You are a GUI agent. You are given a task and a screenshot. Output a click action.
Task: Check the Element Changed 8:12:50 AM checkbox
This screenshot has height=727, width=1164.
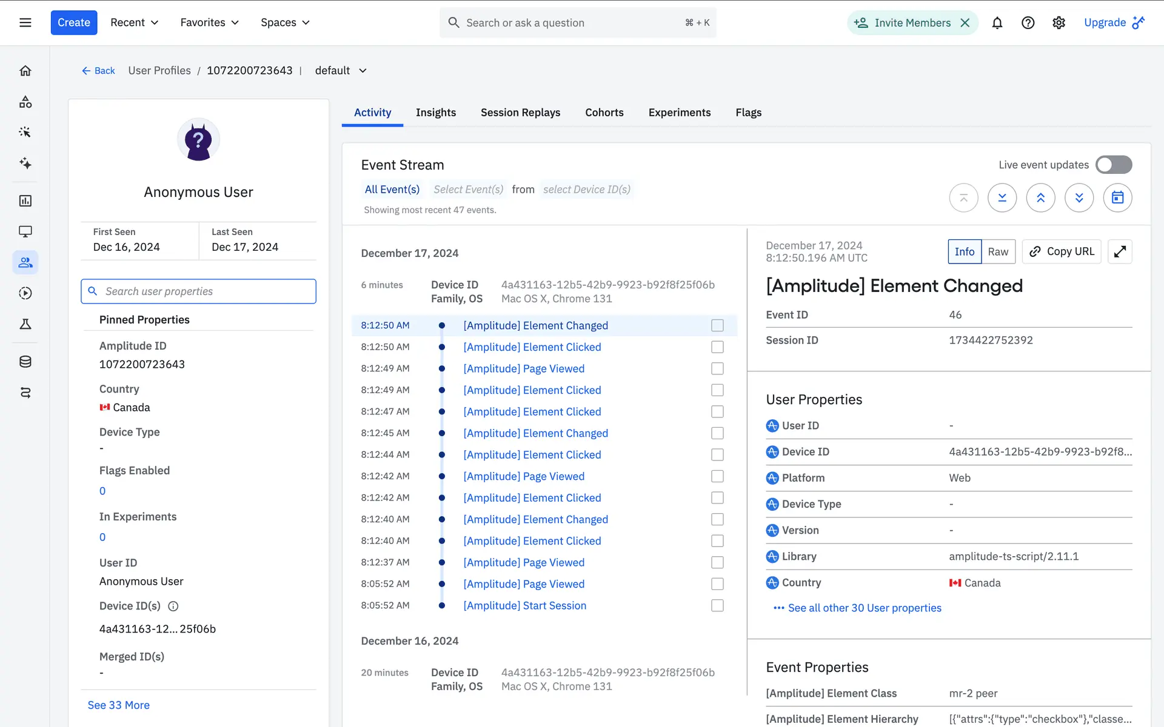717,325
